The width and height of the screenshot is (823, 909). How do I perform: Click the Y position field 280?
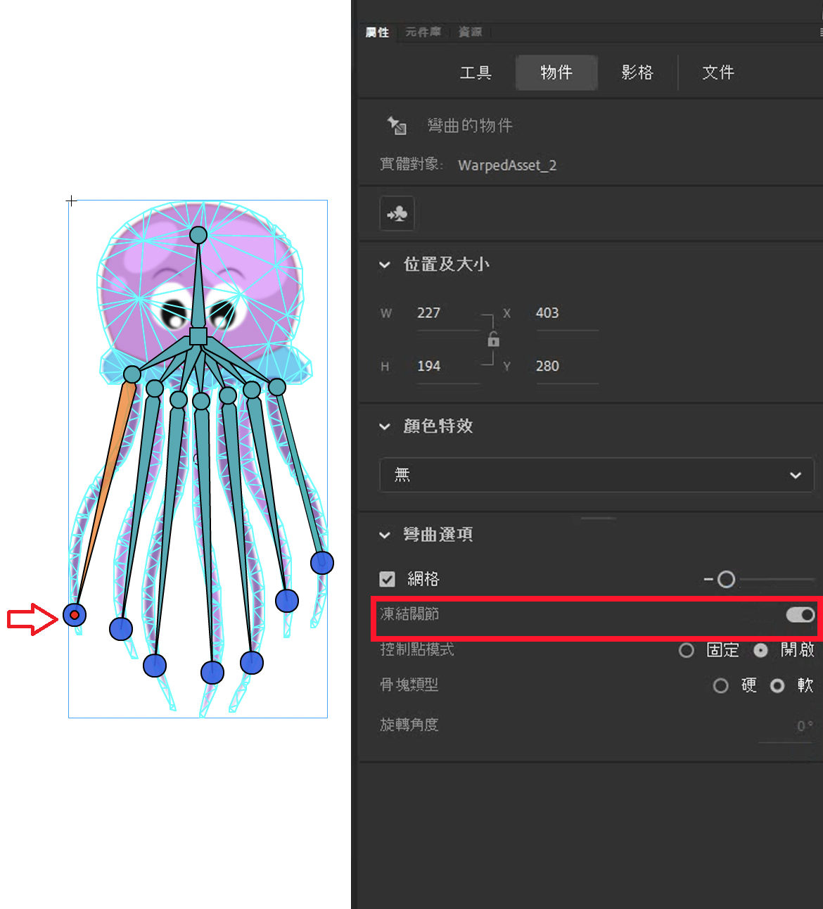567,367
